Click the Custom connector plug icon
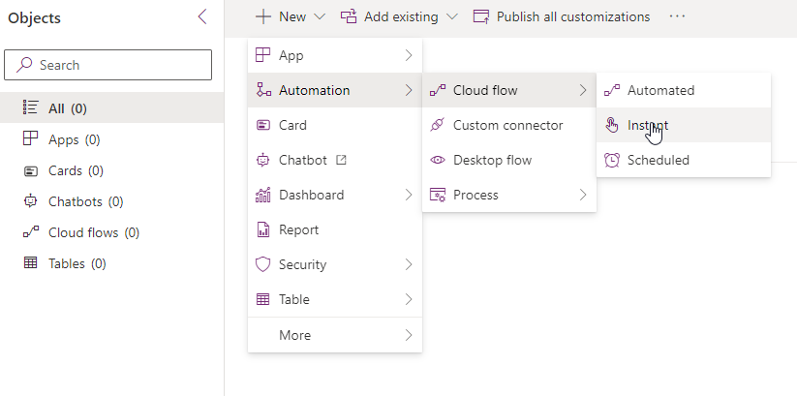This screenshot has width=797, height=396. (437, 125)
